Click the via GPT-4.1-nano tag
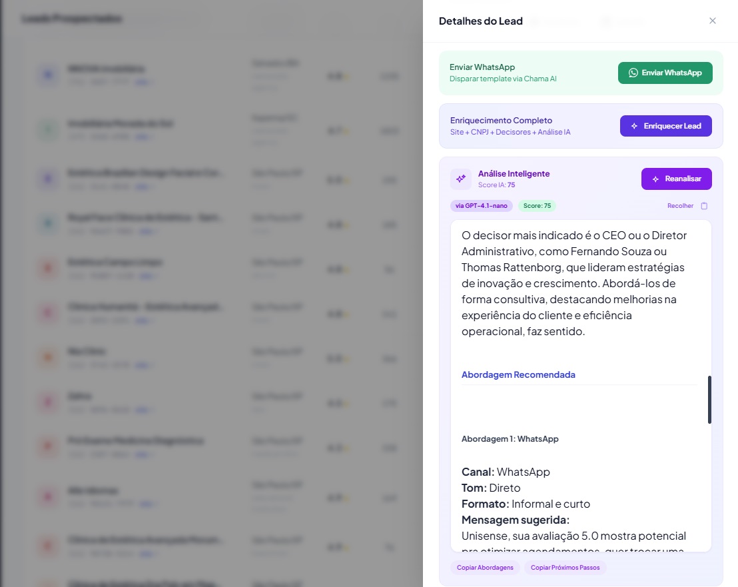738x587 pixels. [x=482, y=206]
